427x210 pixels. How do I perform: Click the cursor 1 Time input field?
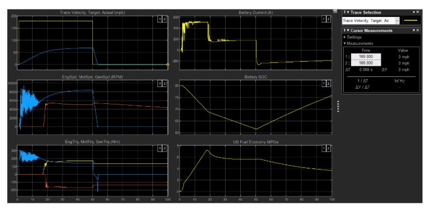[366, 57]
